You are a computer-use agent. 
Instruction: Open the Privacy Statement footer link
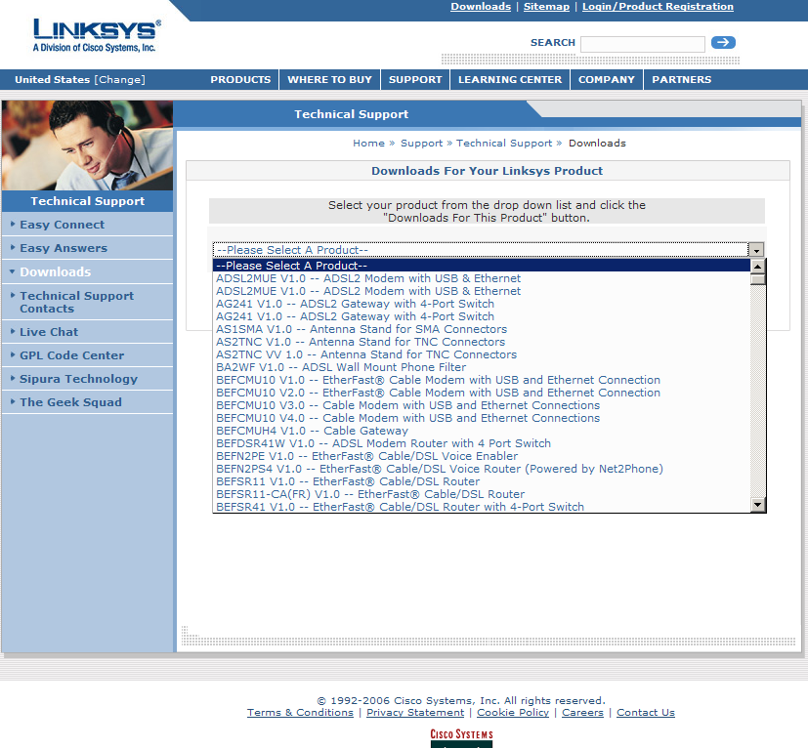tap(415, 713)
